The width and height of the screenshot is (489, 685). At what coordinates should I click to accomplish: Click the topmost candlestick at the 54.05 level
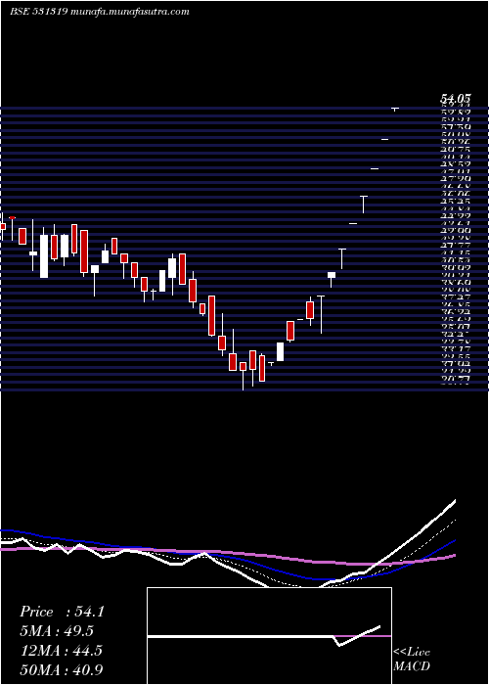[x=395, y=109]
